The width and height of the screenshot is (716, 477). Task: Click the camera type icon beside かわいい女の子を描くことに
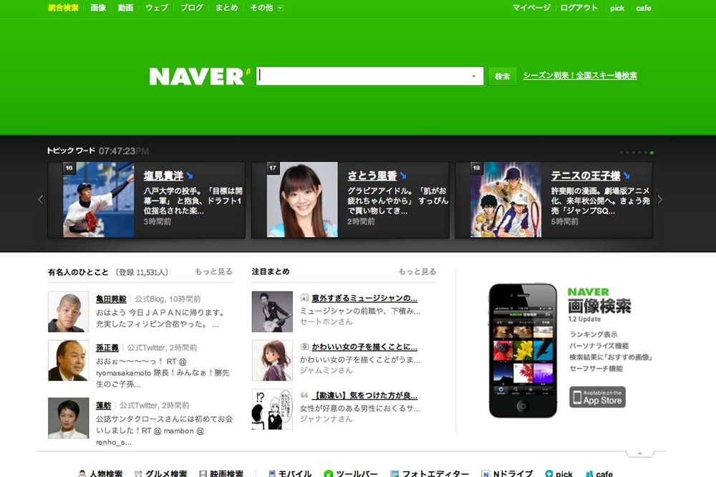point(304,347)
